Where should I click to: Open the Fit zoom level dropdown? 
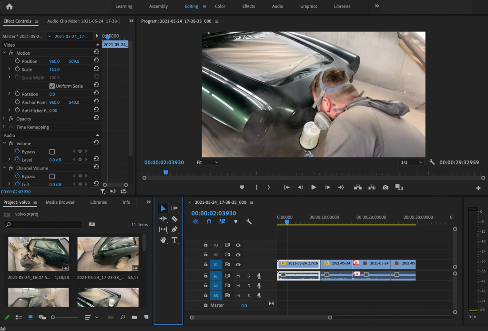pyautogui.click(x=207, y=162)
